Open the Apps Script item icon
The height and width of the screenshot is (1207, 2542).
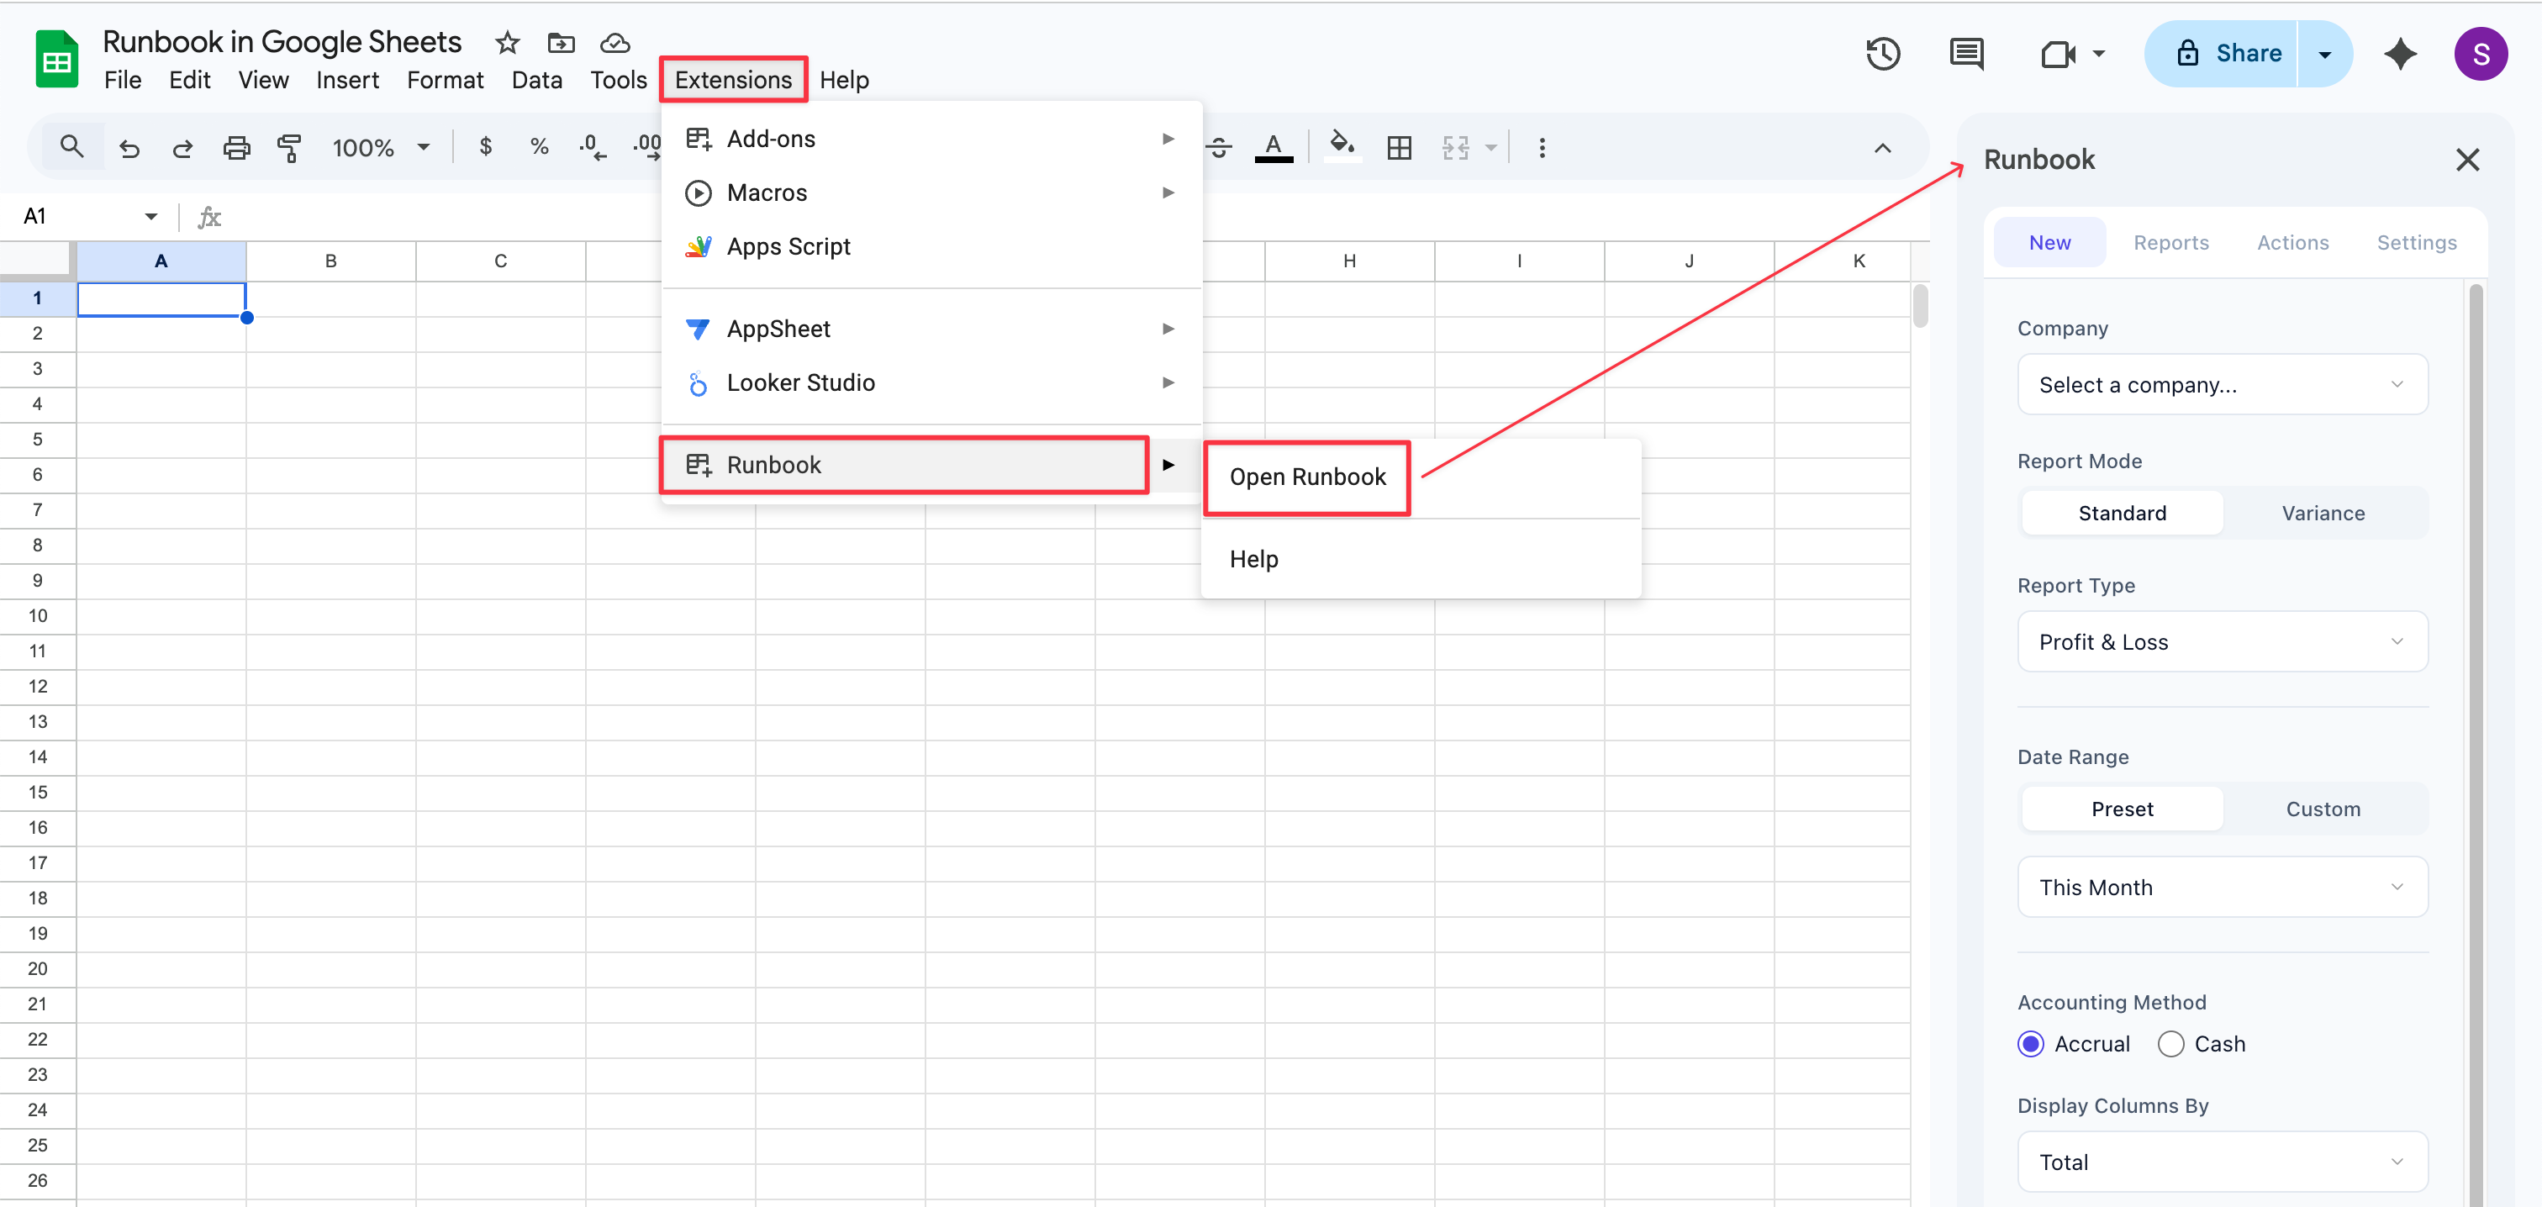pyautogui.click(x=698, y=247)
